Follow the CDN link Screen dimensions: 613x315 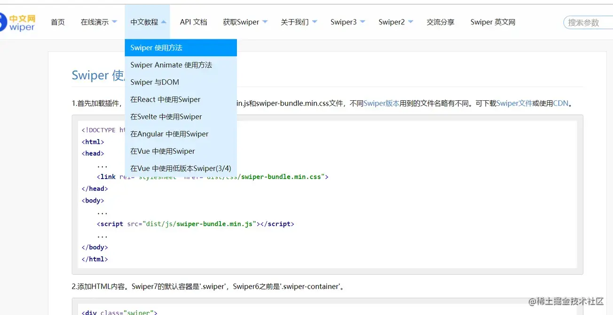tap(561, 103)
